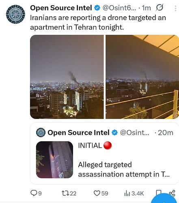
Task: Repost the tweet with retweet icon
Action: (65, 193)
